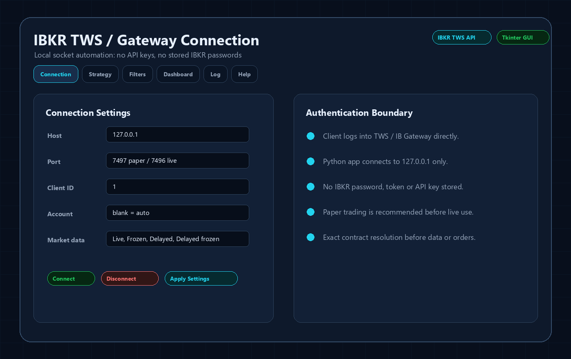Click the green Connect button
This screenshot has width=571, height=359.
(71, 279)
